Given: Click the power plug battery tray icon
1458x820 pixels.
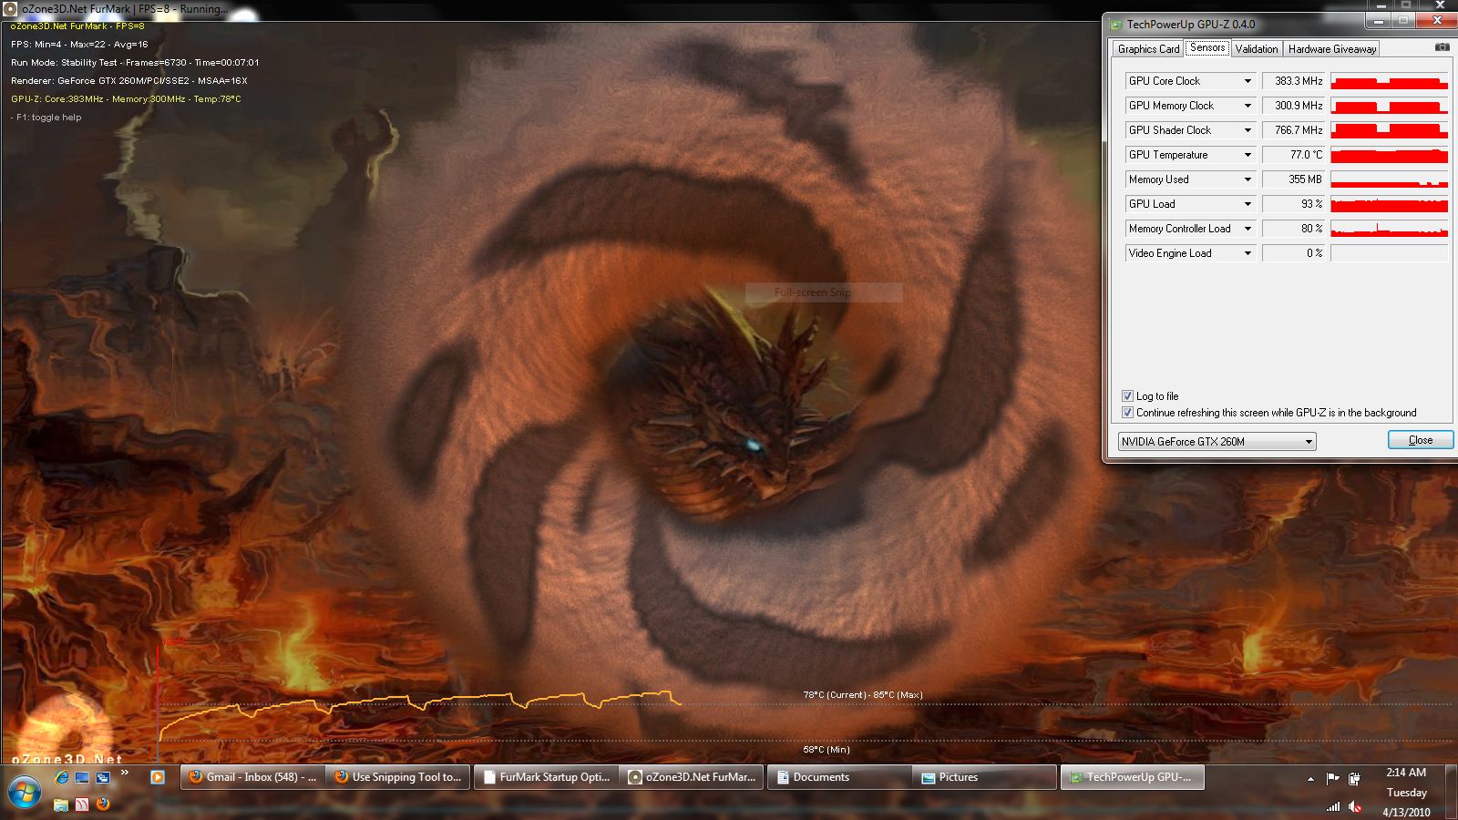Looking at the screenshot, I should pyautogui.click(x=1355, y=778).
